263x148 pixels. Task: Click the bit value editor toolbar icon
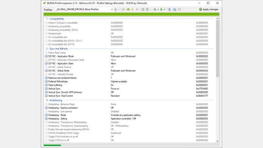(x=179, y=9)
